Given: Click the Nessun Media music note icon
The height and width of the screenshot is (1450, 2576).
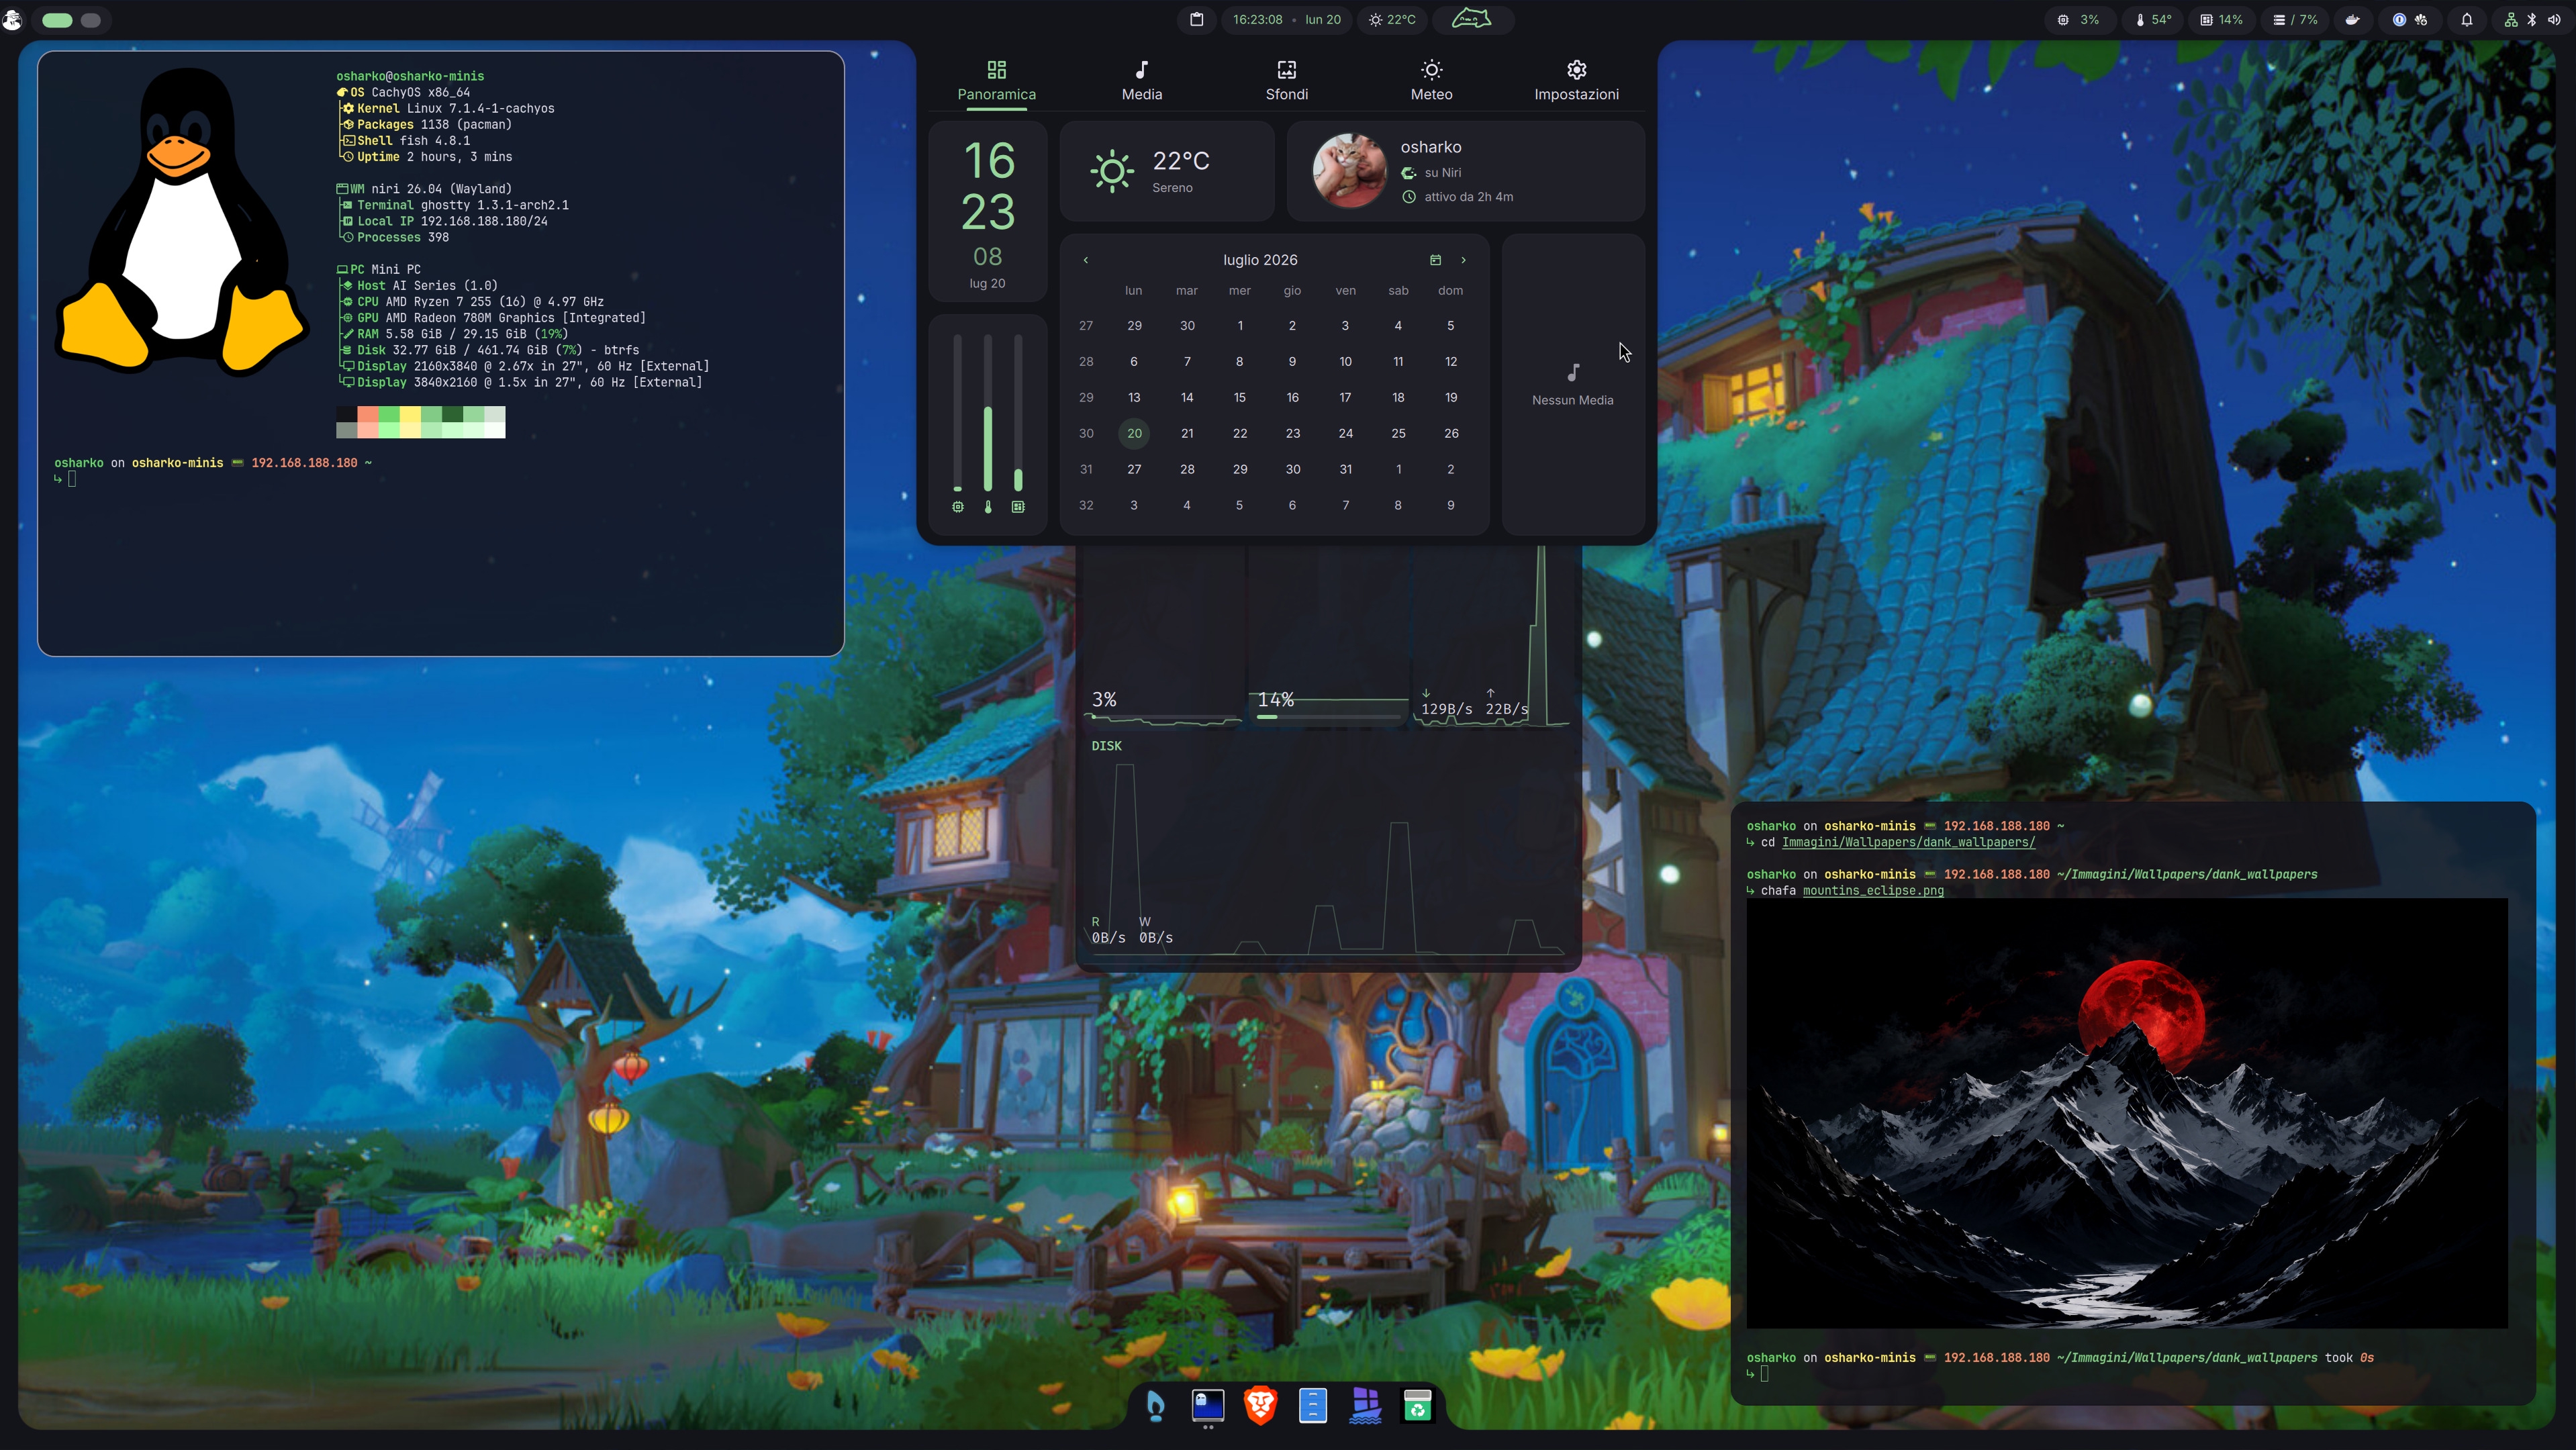Looking at the screenshot, I should click(1573, 373).
